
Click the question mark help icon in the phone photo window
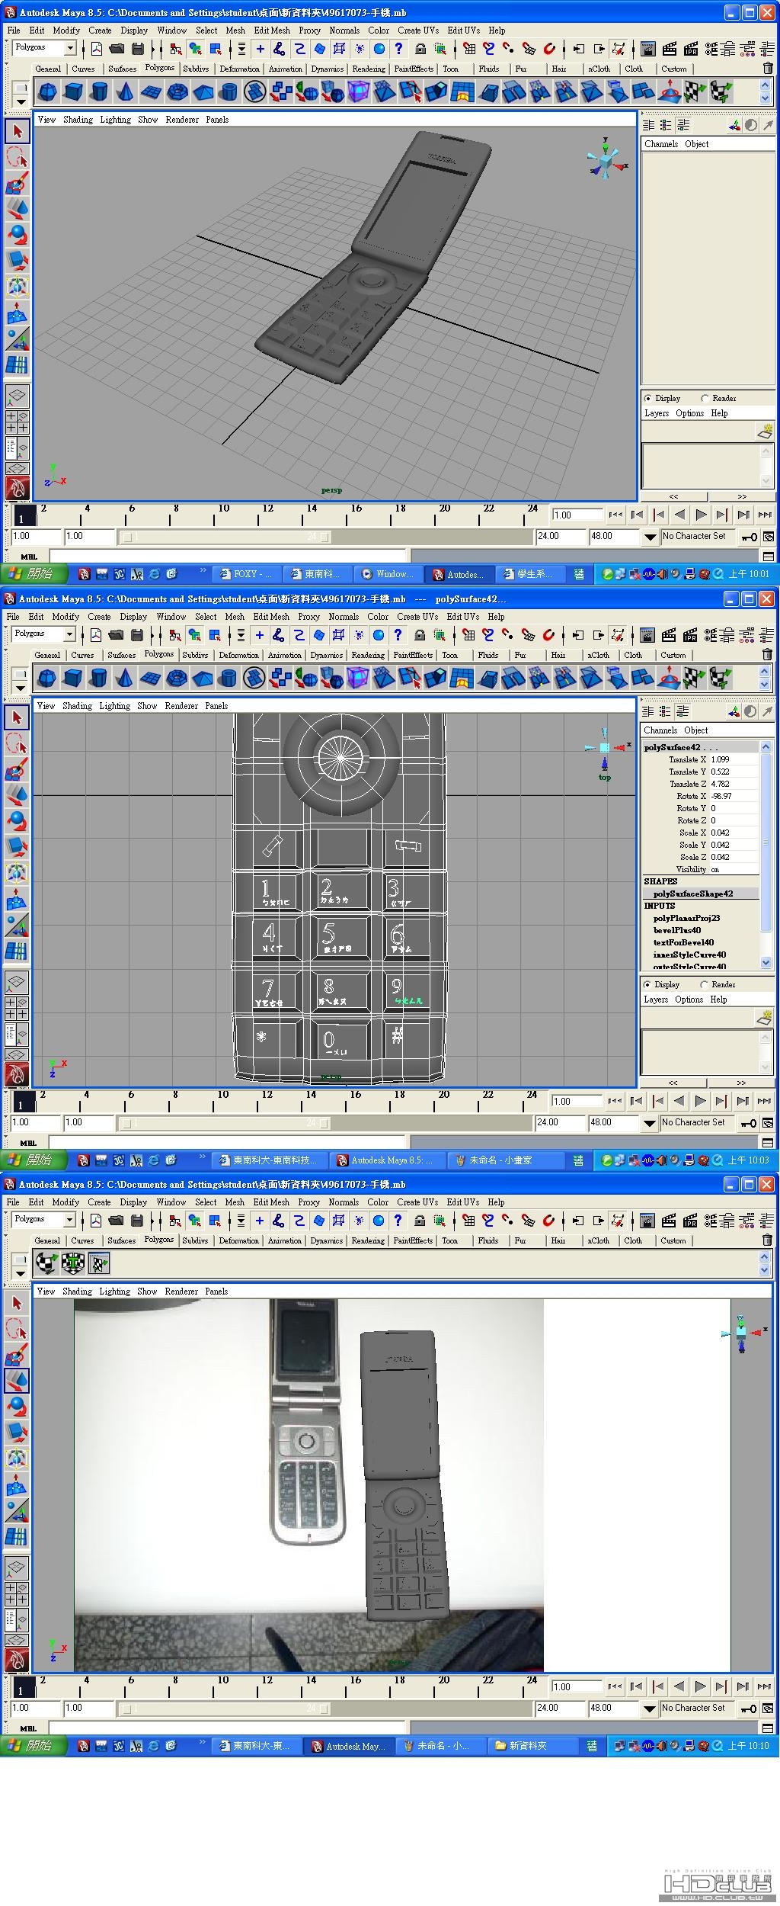(x=397, y=1221)
